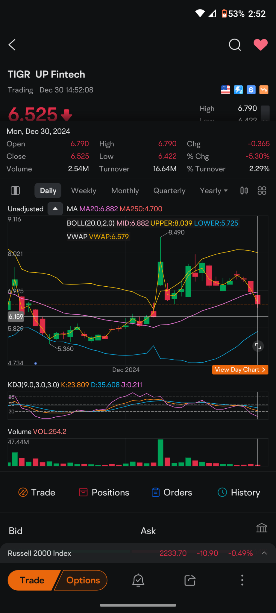The height and width of the screenshot is (613, 276).
Task: Open the Orders shortcut
Action: (172, 492)
